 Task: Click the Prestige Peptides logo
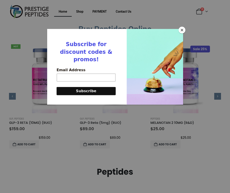tap(29, 11)
